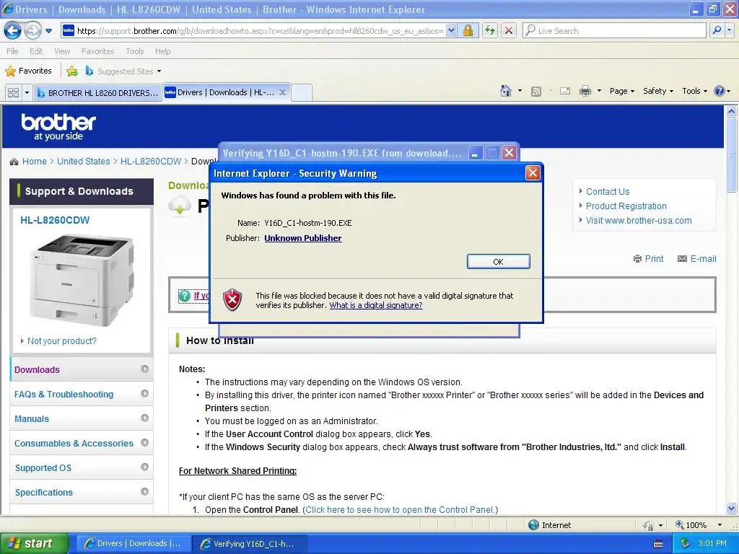Open FAQs & Troubleshooting sidebar item
Viewport: 739px width, 554px height.
(81, 395)
